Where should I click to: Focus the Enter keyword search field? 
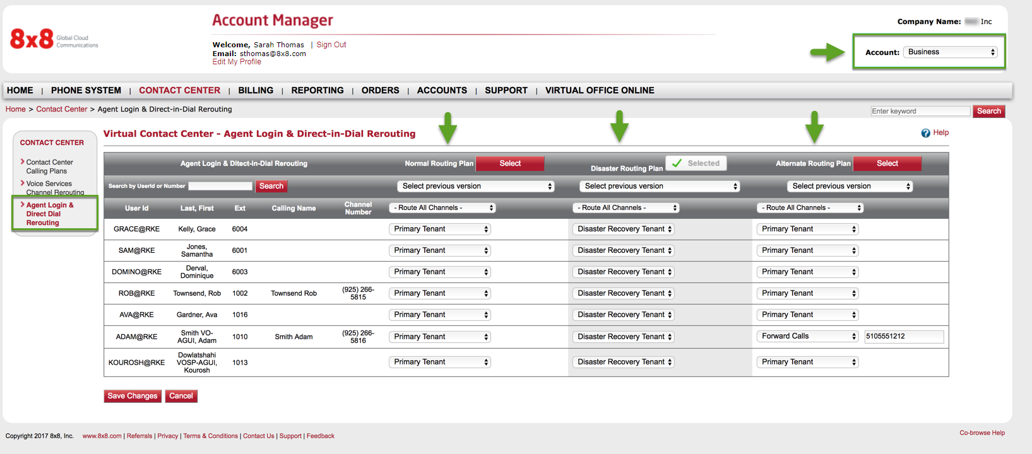920,112
